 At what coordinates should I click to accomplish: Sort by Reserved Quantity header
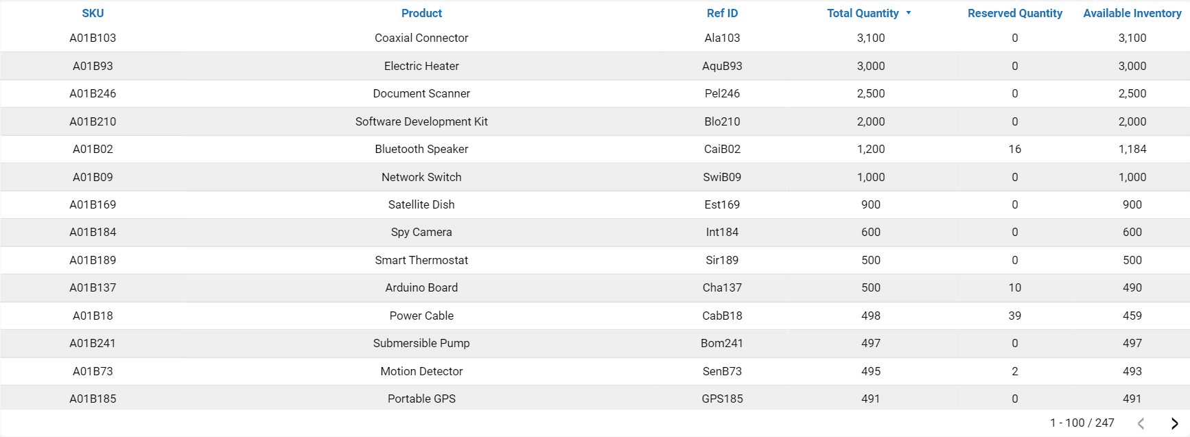pyautogui.click(x=1014, y=13)
